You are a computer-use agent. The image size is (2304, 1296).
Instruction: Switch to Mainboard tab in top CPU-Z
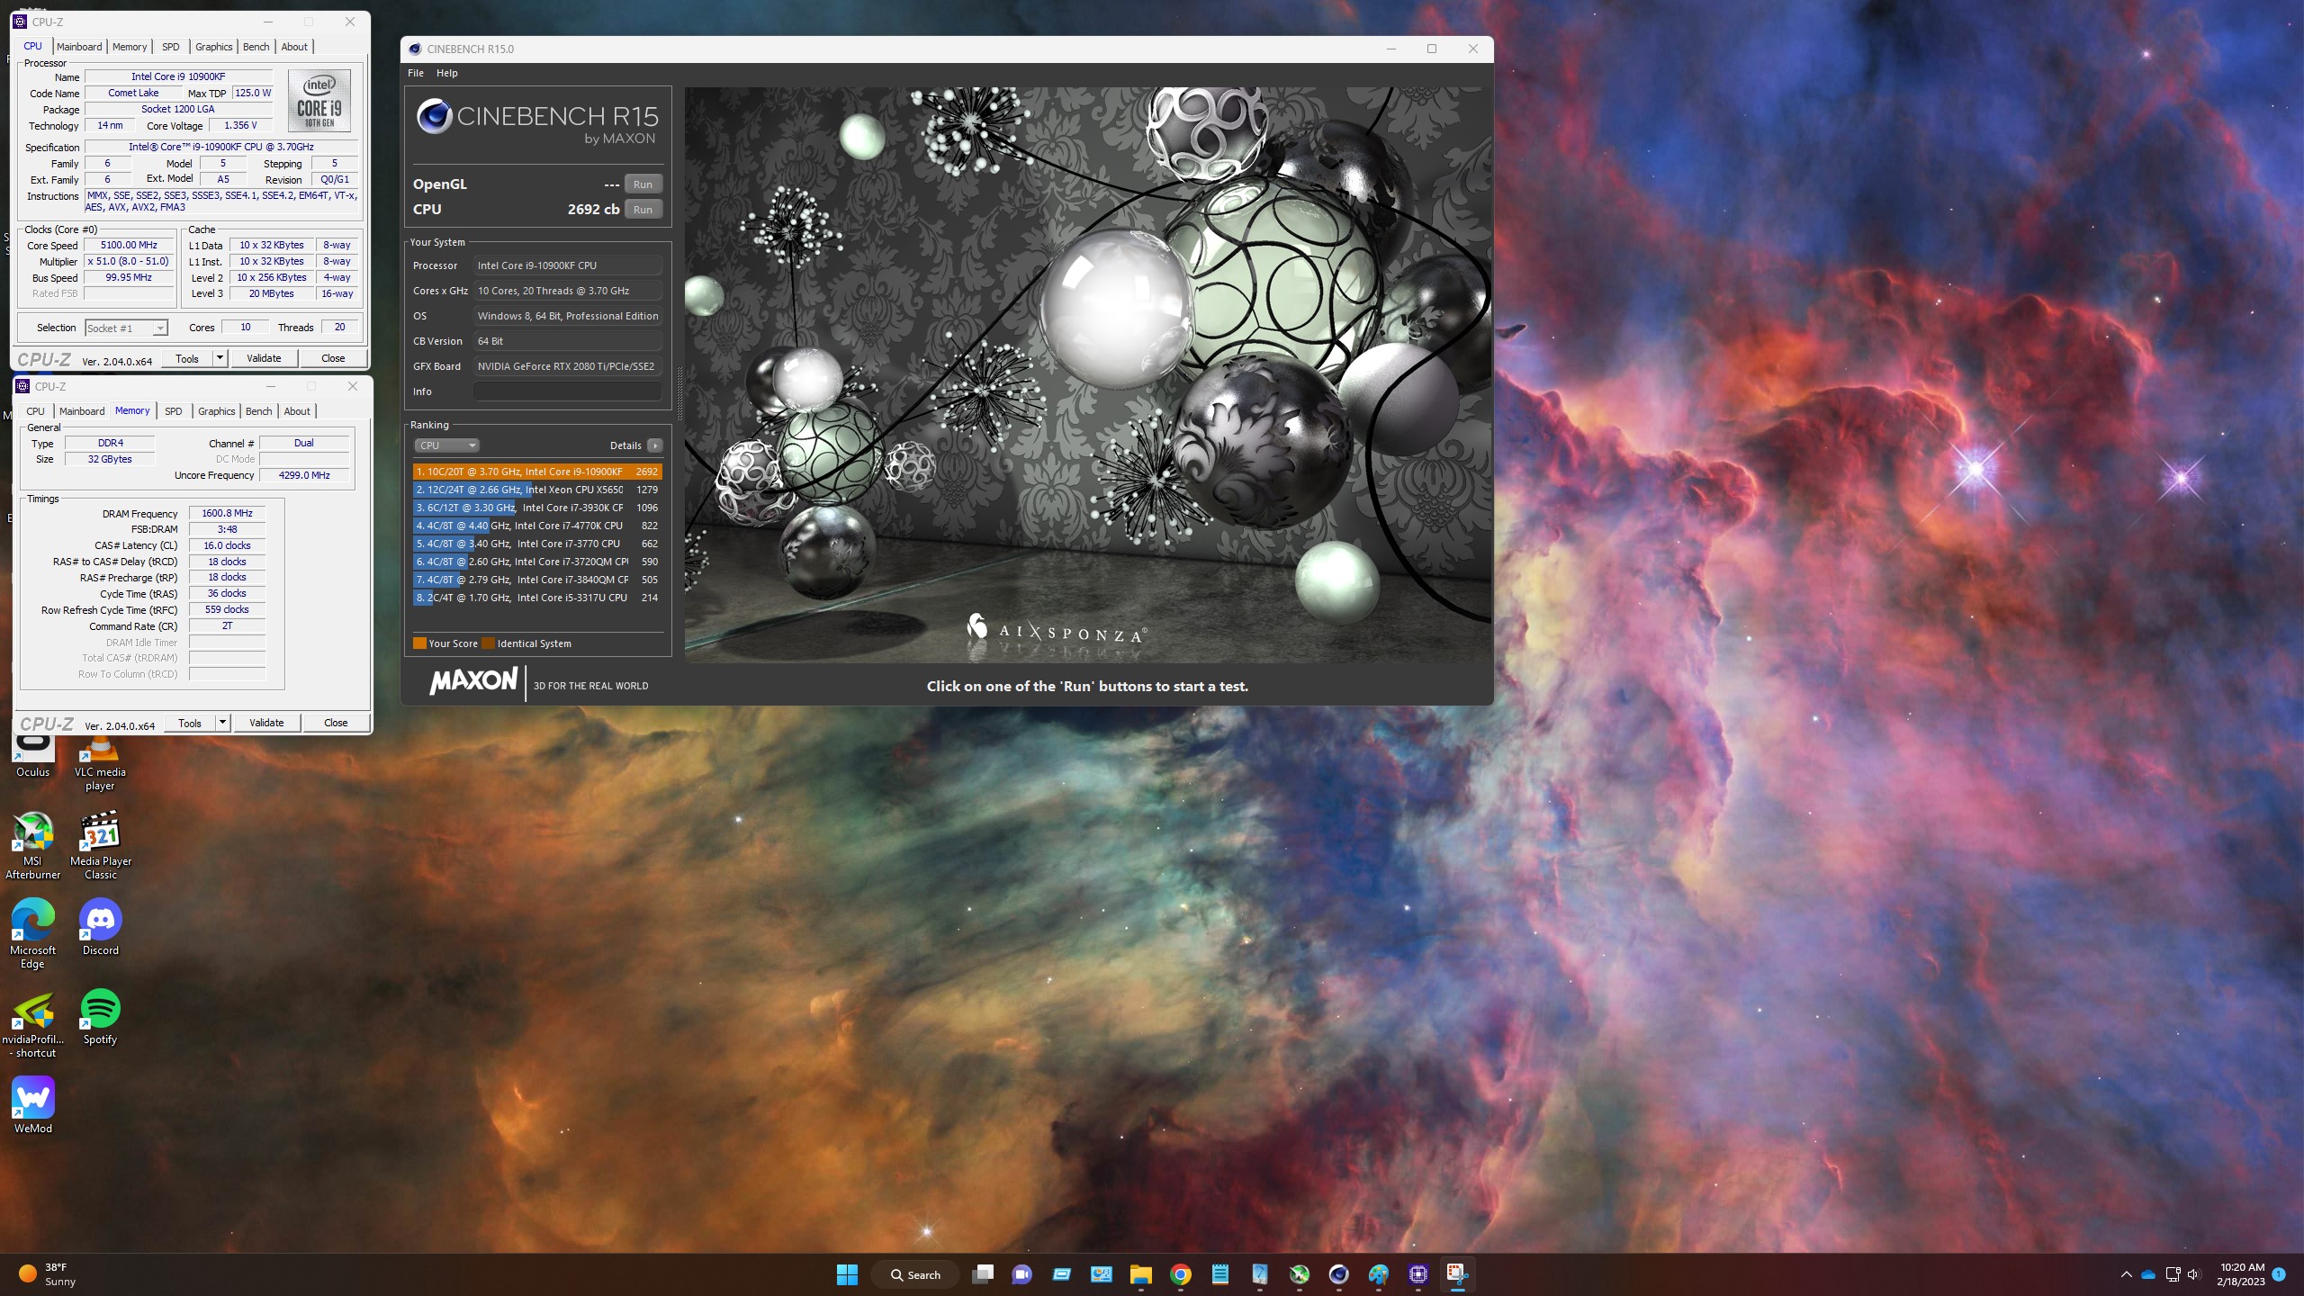(79, 47)
